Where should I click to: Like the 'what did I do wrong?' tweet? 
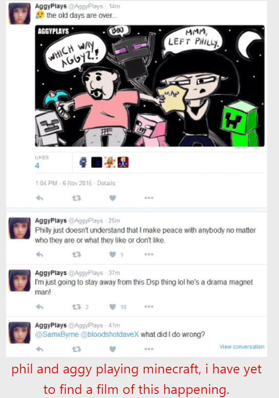113,349
